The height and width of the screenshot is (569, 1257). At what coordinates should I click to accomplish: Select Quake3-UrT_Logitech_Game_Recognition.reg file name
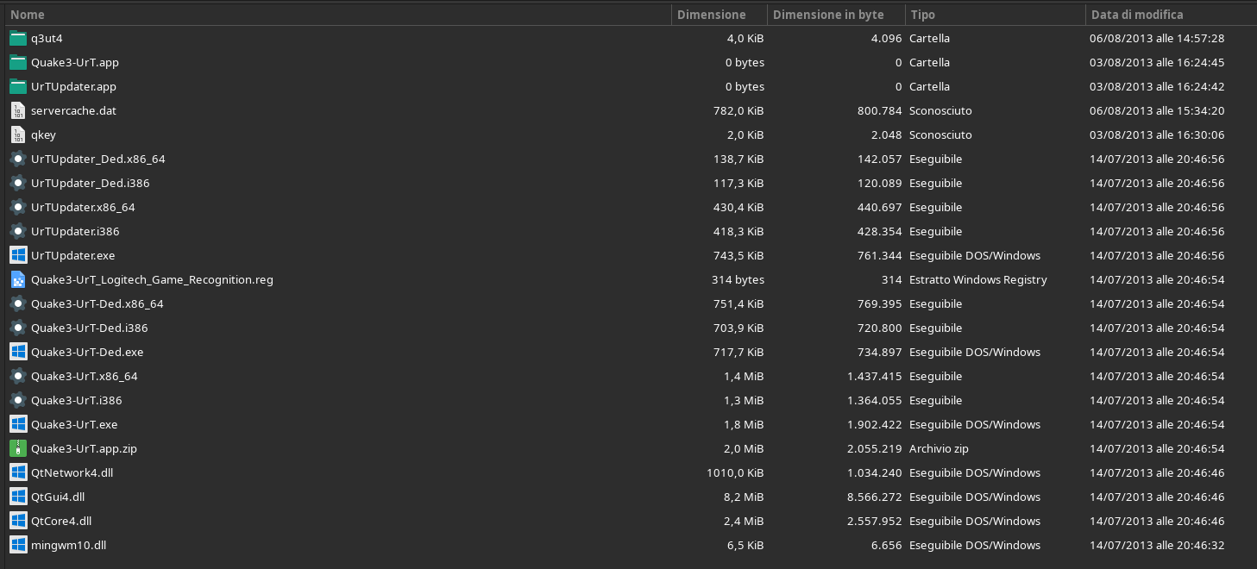[x=152, y=279]
